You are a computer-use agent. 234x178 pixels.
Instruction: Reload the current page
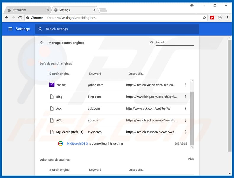click(20, 18)
